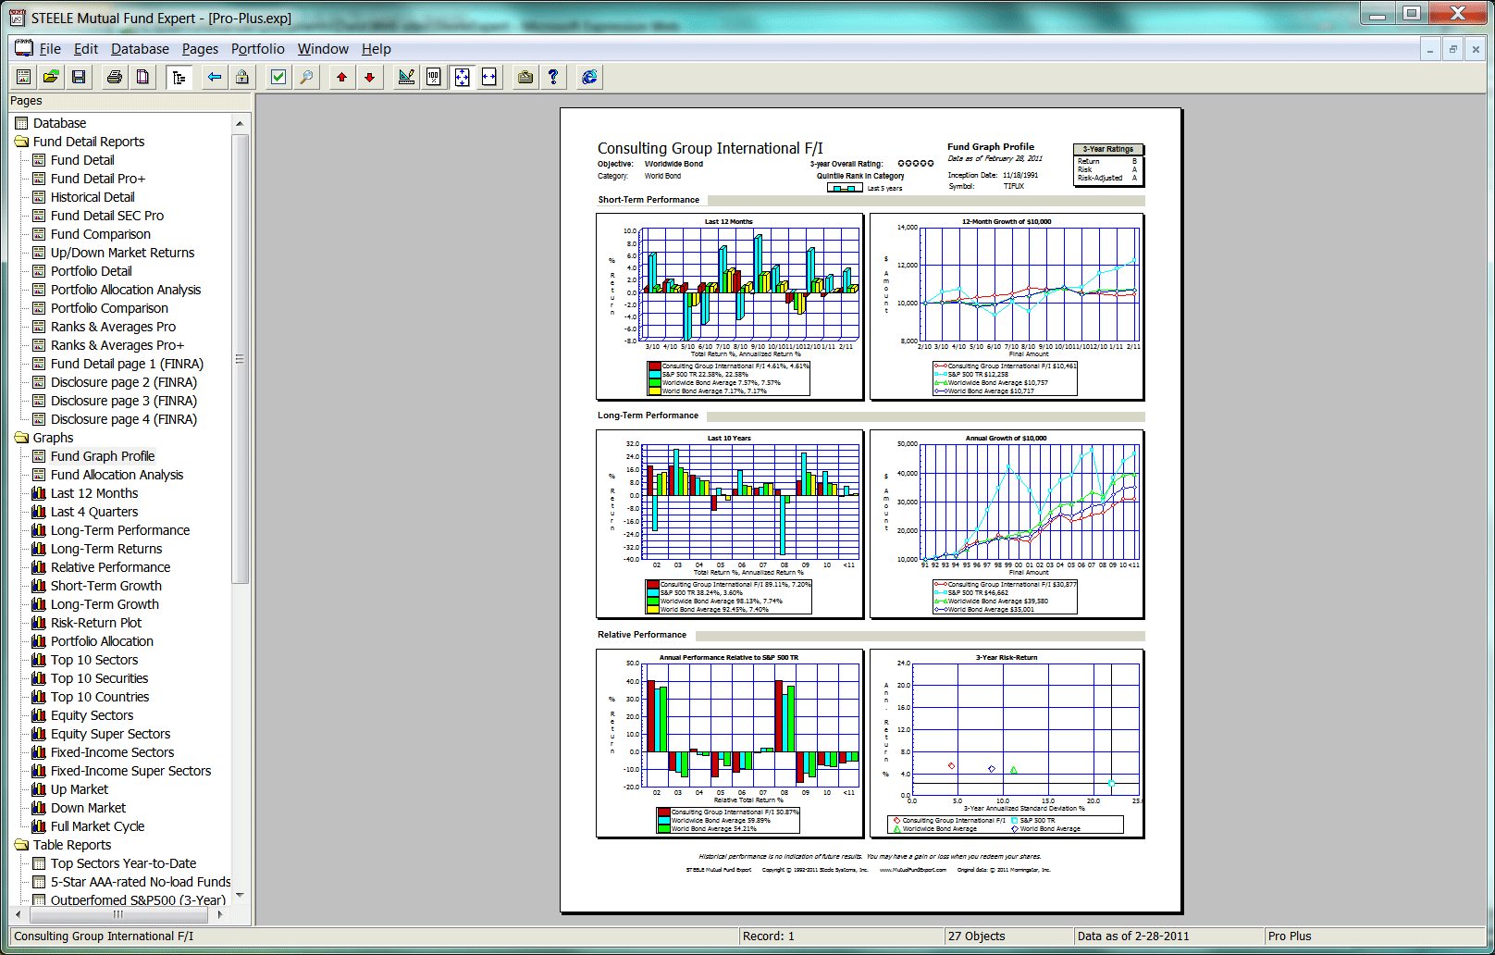Open the Window menu
1495x955 pixels.
click(x=323, y=49)
